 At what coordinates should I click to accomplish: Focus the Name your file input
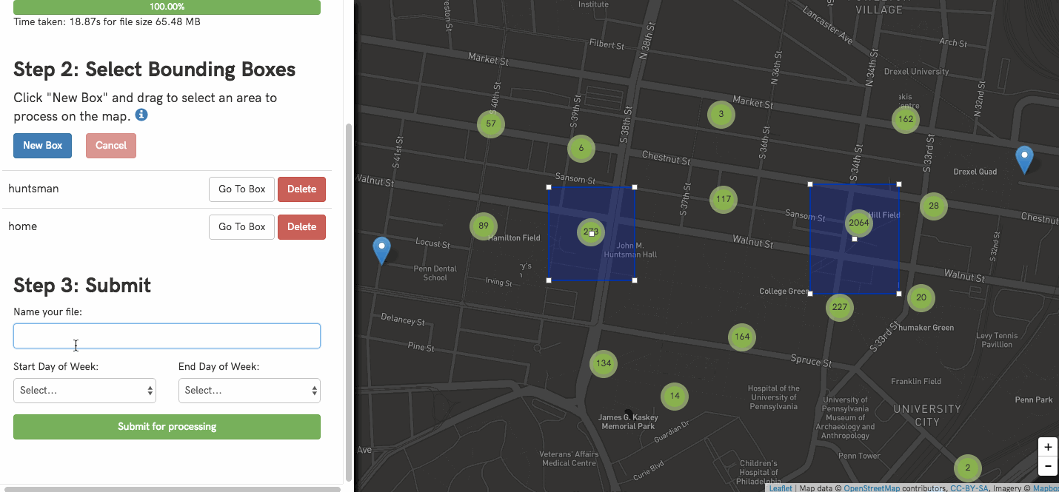click(167, 336)
